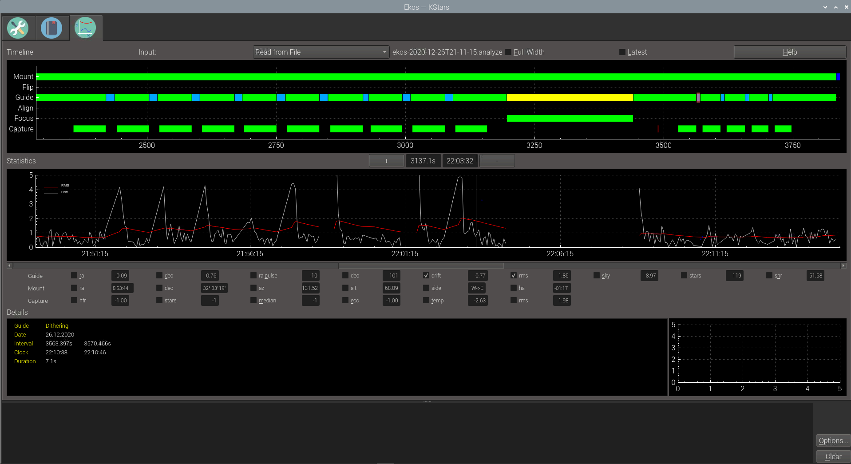
Task: Enable the dec pulse checkbox
Action: pyautogui.click(x=345, y=275)
